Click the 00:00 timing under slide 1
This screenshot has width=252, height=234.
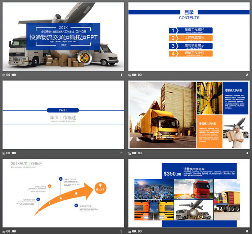coord(11,75)
